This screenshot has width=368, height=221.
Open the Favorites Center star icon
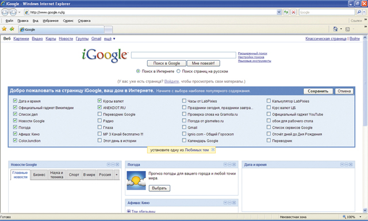click(4, 29)
